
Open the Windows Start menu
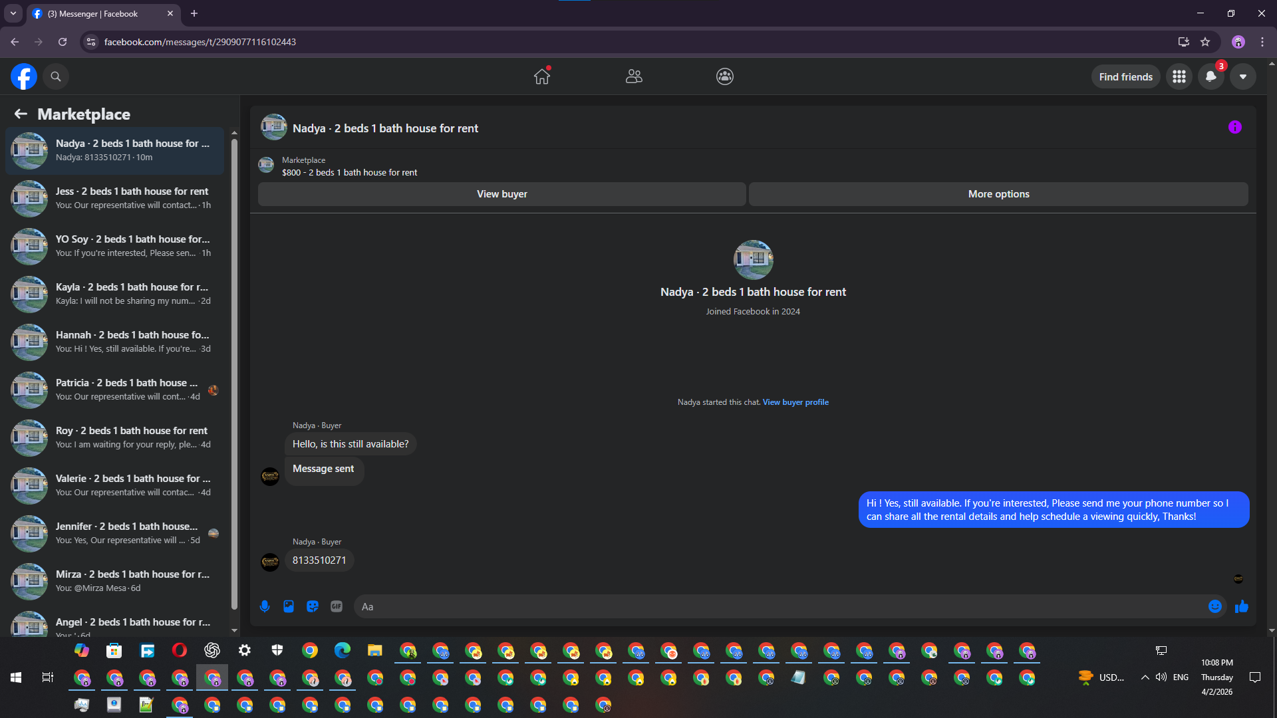tap(16, 677)
